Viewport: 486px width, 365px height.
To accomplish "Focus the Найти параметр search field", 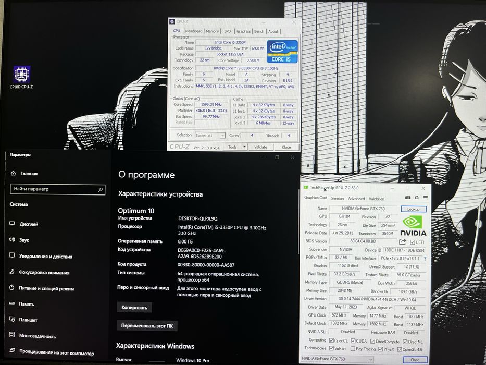I will coord(58,189).
